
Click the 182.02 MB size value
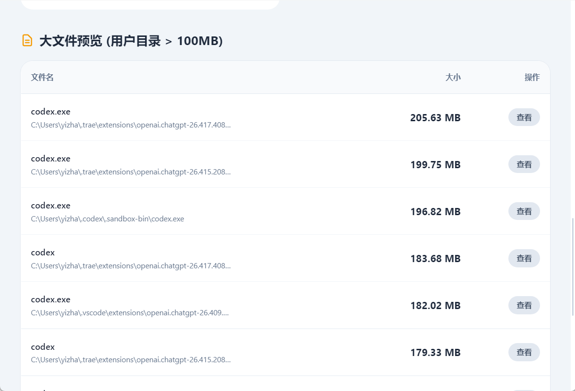click(435, 306)
